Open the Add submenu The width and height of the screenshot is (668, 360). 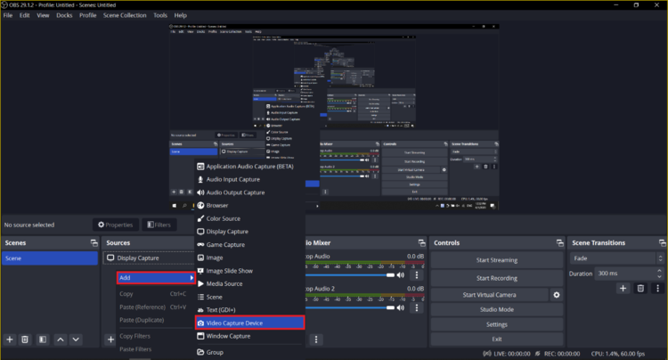point(156,278)
